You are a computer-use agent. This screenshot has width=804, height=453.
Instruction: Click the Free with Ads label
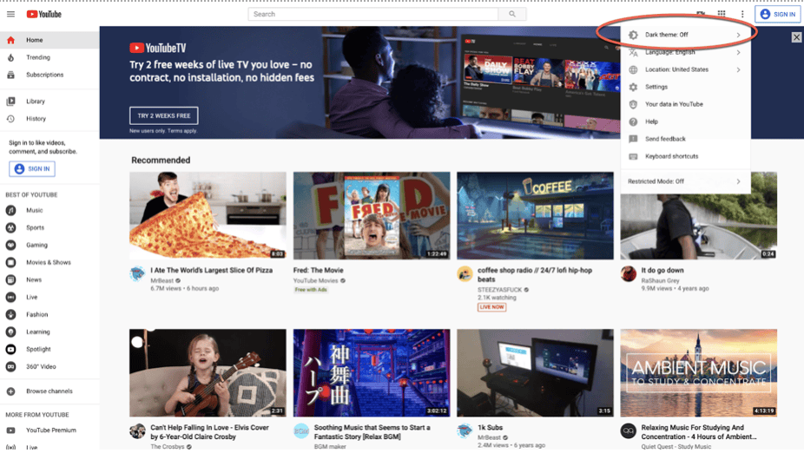coord(311,290)
